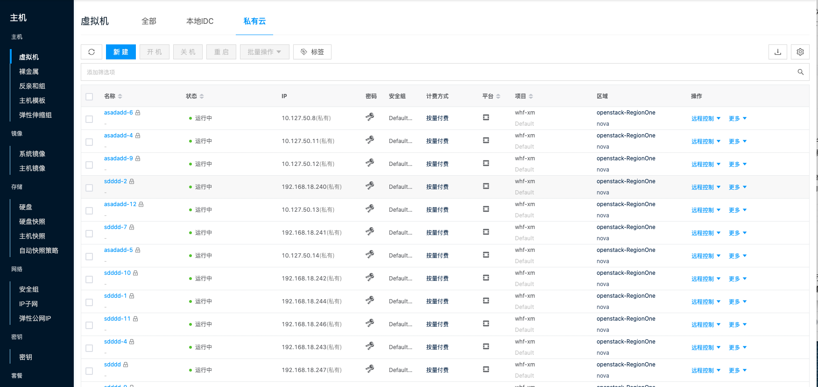The image size is (818, 387).
Task: Open 裸金属 in the sidebar
Action: (29, 72)
